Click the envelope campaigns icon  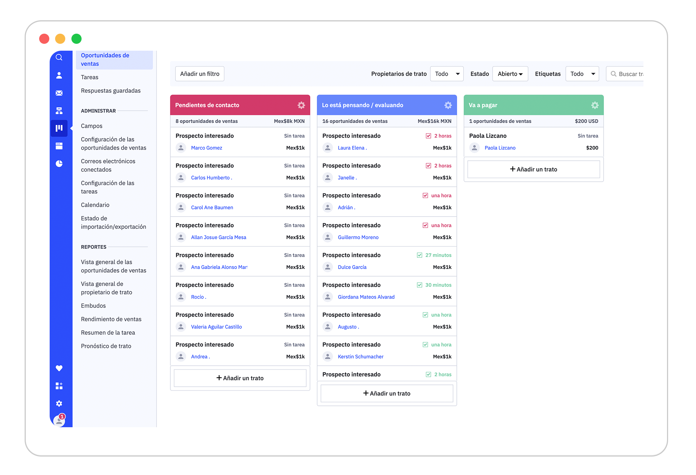pos(59,93)
